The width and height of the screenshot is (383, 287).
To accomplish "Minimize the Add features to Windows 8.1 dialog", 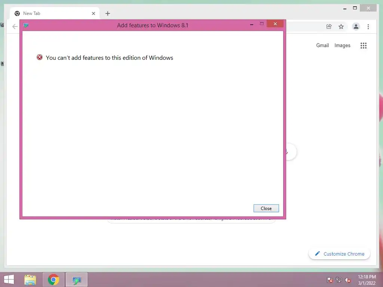I will pos(252,24).
